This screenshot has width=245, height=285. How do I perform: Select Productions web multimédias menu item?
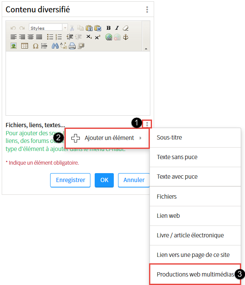pos(195,274)
